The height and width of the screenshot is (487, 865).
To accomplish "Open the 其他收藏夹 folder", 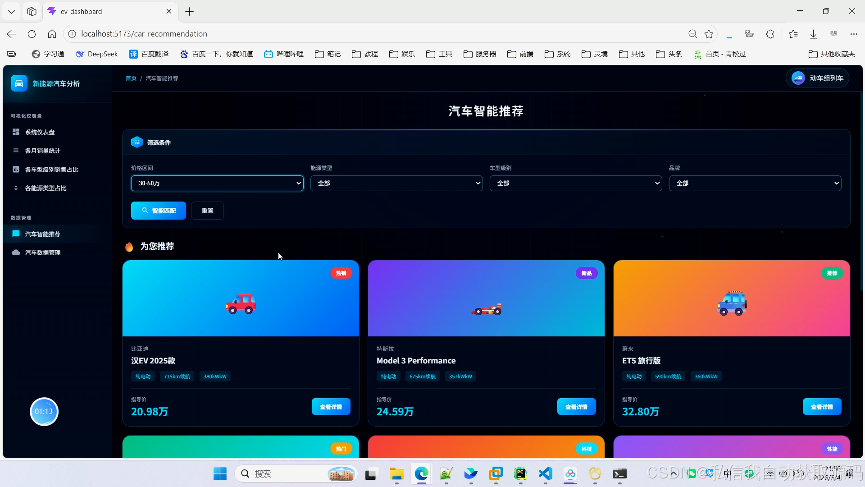I will (x=832, y=54).
